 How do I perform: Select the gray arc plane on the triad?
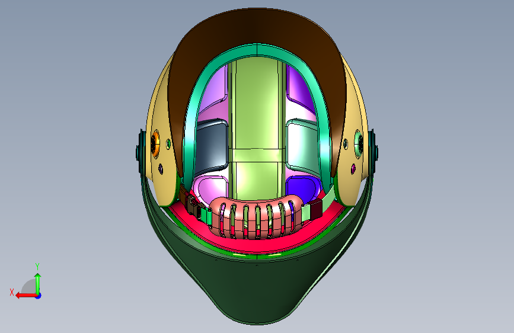pos(29,286)
